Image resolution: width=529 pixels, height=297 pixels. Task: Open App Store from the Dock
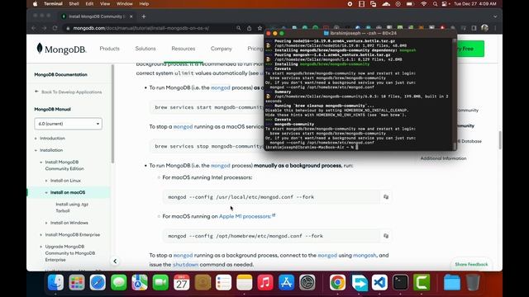click(286, 282)
